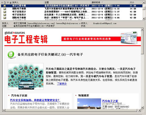The image size is (146, 115).
Task: Click envelope icon of 电子工程专辑 email
Action: [5, 6]
